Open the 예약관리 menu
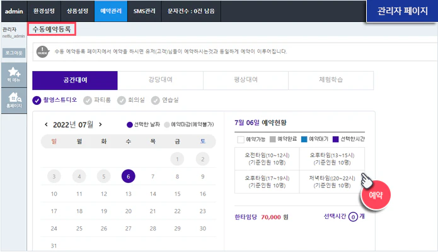This screenshot has height=252, width=438. [x=111, y=11]
